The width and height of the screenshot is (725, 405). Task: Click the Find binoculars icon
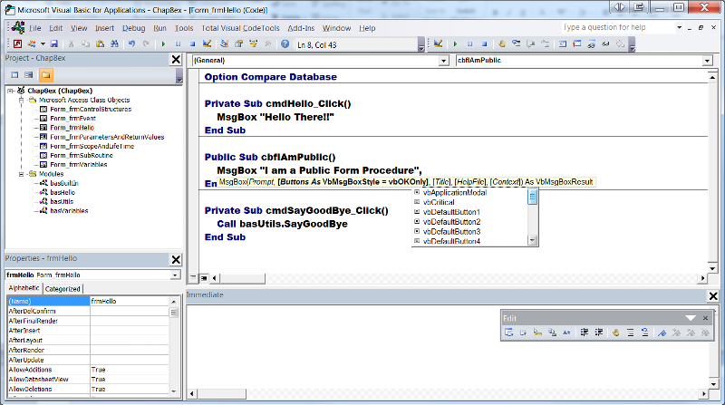tap(114, 43)
